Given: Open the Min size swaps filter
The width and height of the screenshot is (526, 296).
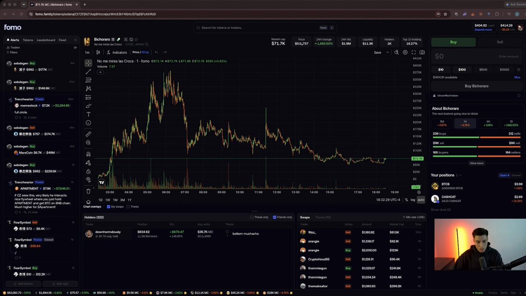Looking at the screenshot, I should [x=413, y=217].
